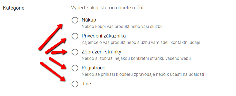Click 'Vyberte akci, kterou chcete měřit' heading

click(107, 8)
